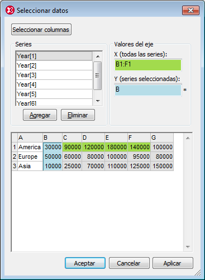Click cell with value 95000

139,156
